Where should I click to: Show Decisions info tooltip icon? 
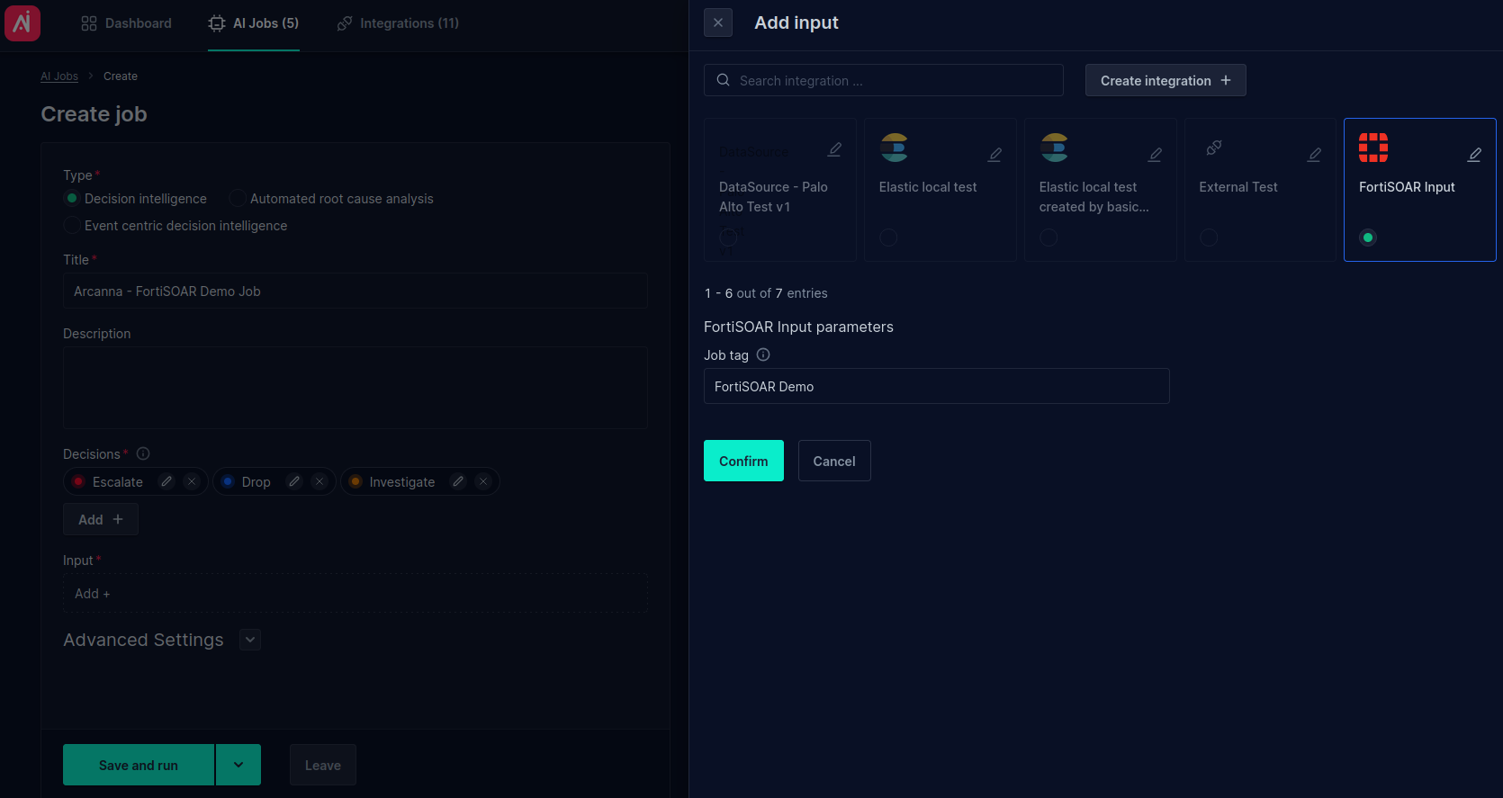coord(143,453)
